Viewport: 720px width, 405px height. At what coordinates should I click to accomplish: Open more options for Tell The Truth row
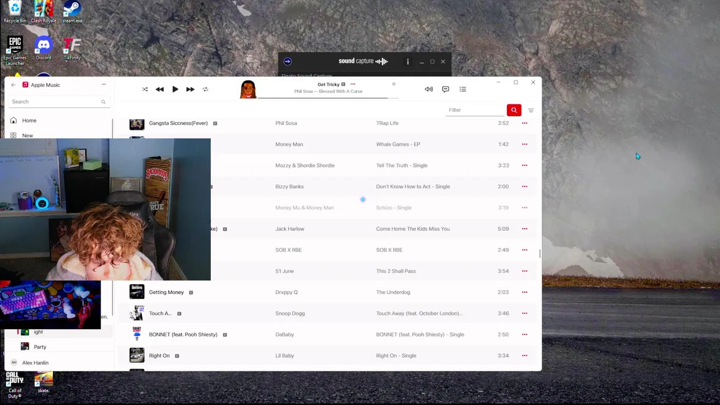coord(524,165)
